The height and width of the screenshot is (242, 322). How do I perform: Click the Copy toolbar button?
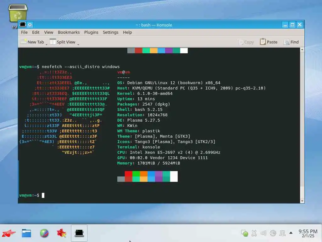pyautogui.click(x=246, y=42)
